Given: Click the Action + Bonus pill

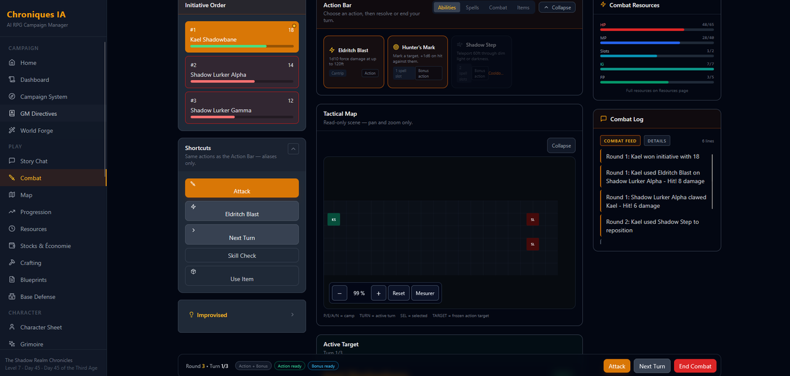Looking at the screenshot, I should click(253, 366).
